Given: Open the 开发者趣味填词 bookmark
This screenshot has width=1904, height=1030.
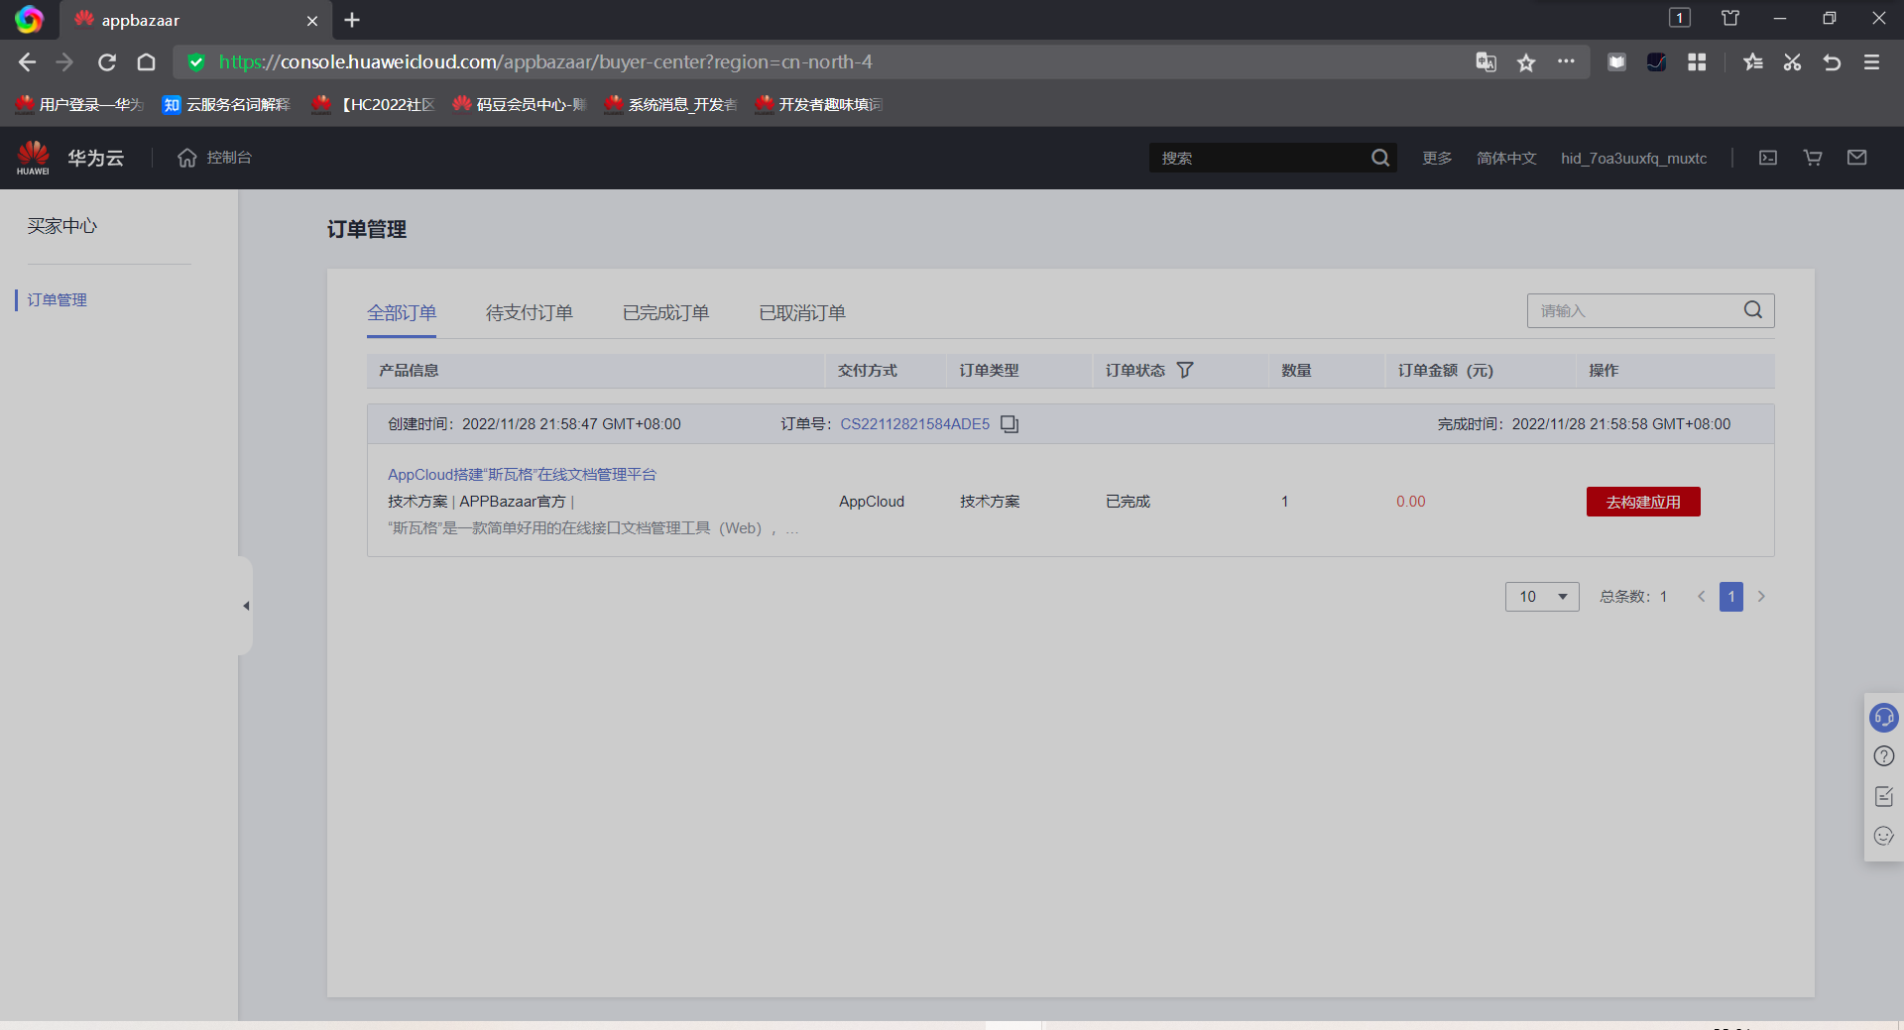Looking at the screenshot, I should 819,104.
